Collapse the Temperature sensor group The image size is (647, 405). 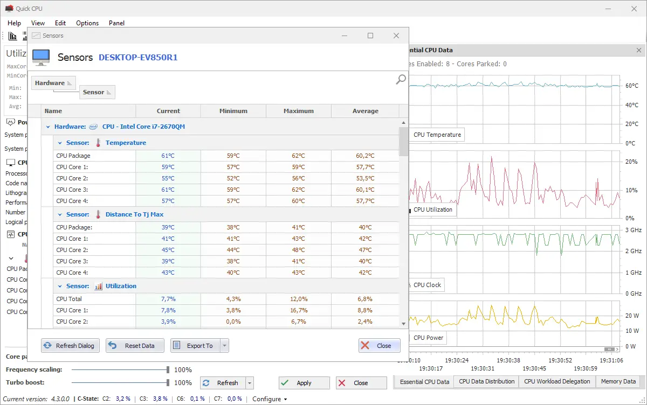(x=60, y=143)
